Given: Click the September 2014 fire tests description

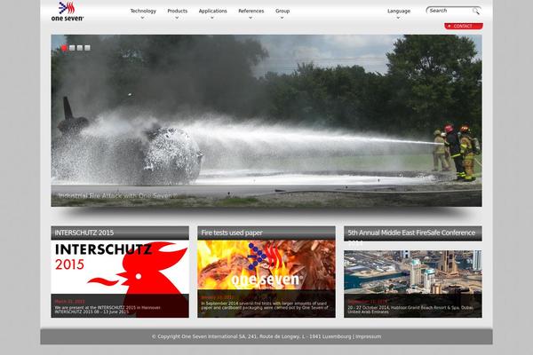Looking at the screenshot, I should point(265,305).
